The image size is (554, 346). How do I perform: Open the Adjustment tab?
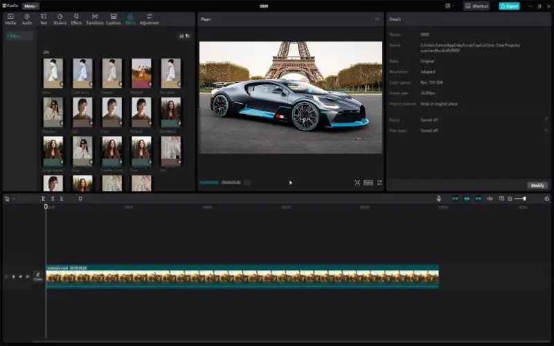(x=149, y=19)
